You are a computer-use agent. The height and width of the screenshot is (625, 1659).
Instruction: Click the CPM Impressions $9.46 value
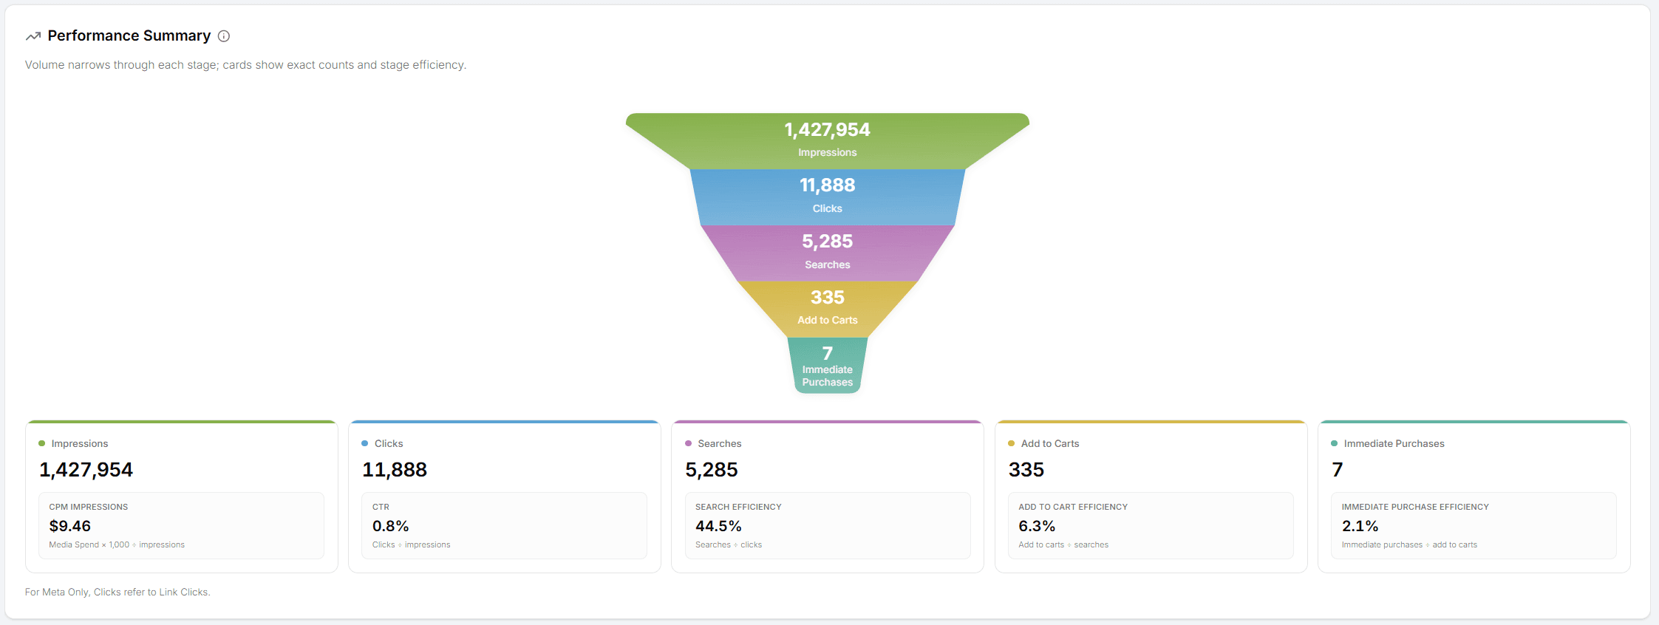pyautogui.click(x=70, y=526)
